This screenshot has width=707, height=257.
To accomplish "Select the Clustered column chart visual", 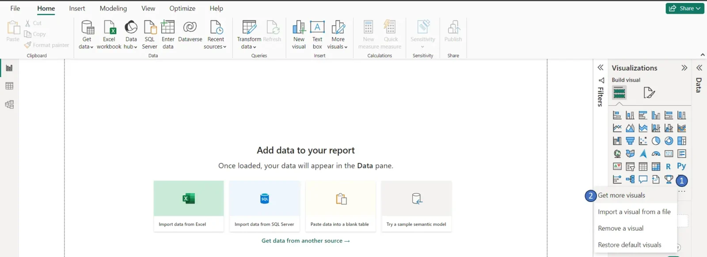I will (x=656, y=115).
